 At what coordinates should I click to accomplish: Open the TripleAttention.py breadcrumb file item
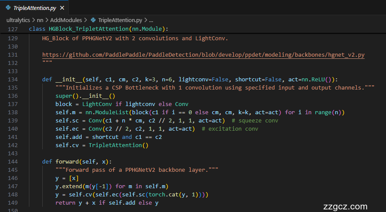pyautogui.click(x=120, y=20)
